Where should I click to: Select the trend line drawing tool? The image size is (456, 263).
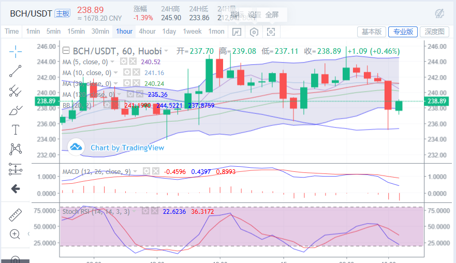coord(16,71)
